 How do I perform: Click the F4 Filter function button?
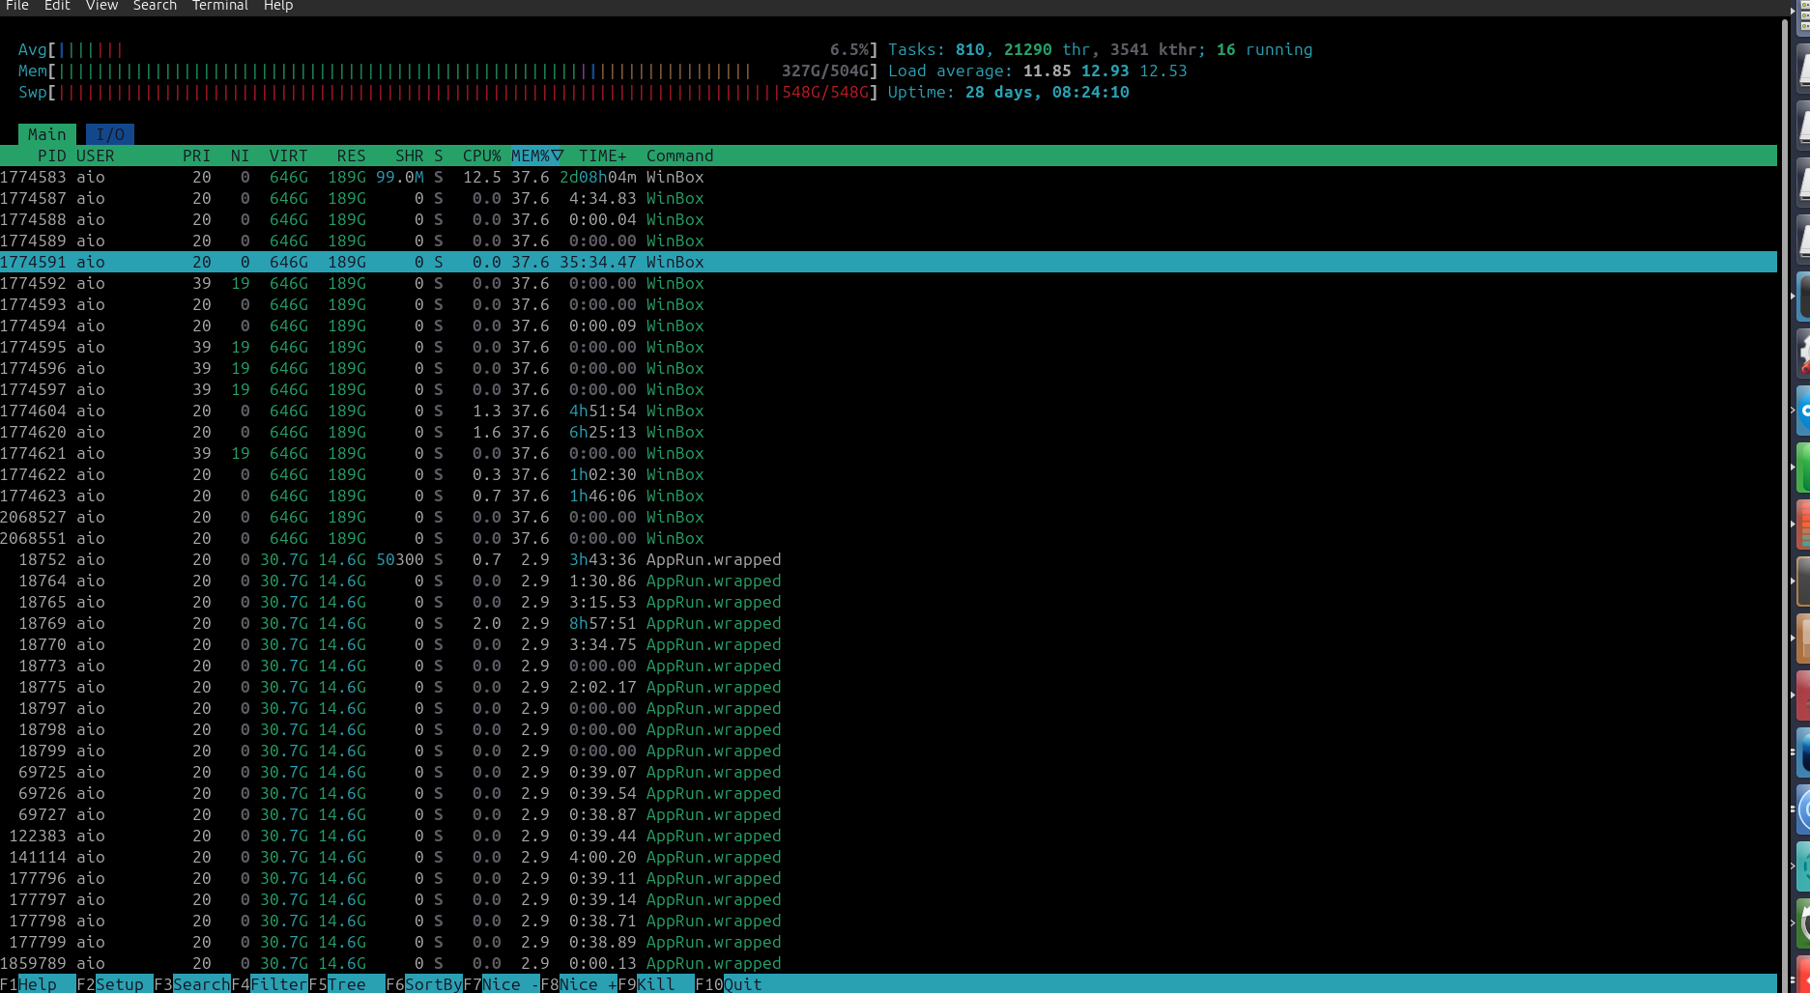pyautogui.click(x=270, y=983)
